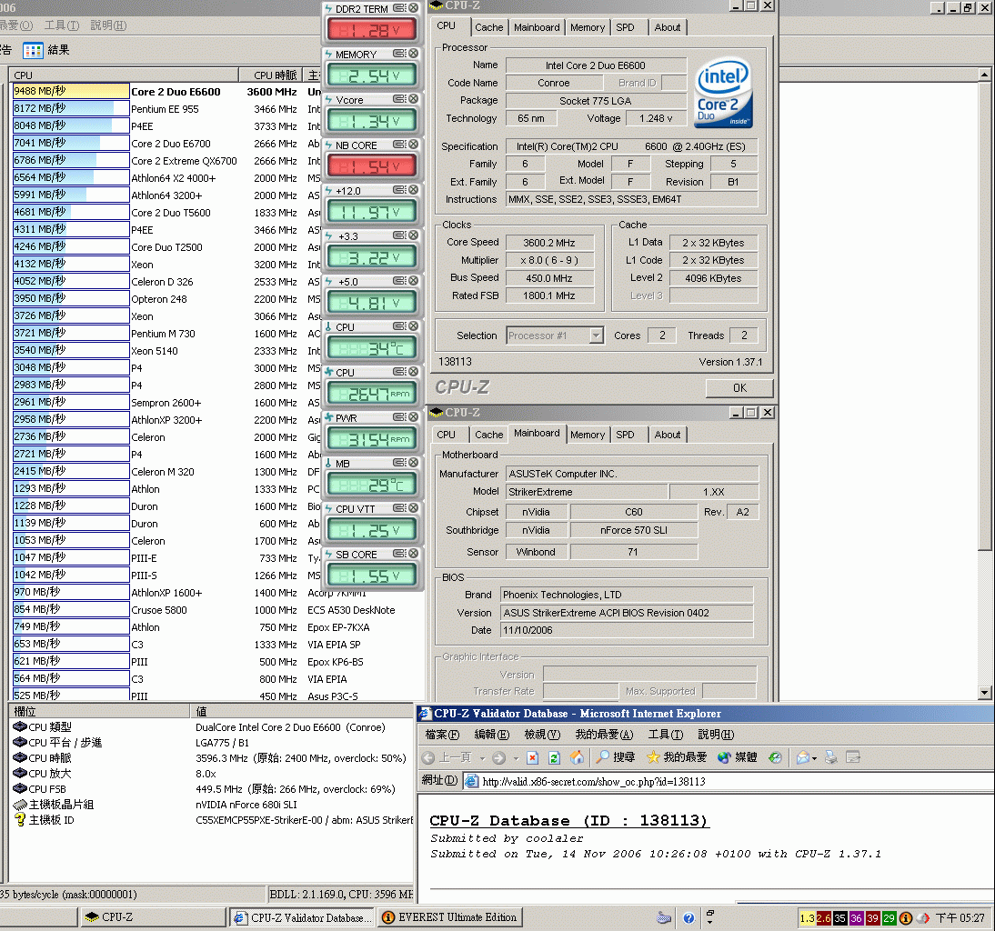995x931 pixels.
Task: Click OK button in CPU-Z window
Action: (x=739, y=387)
